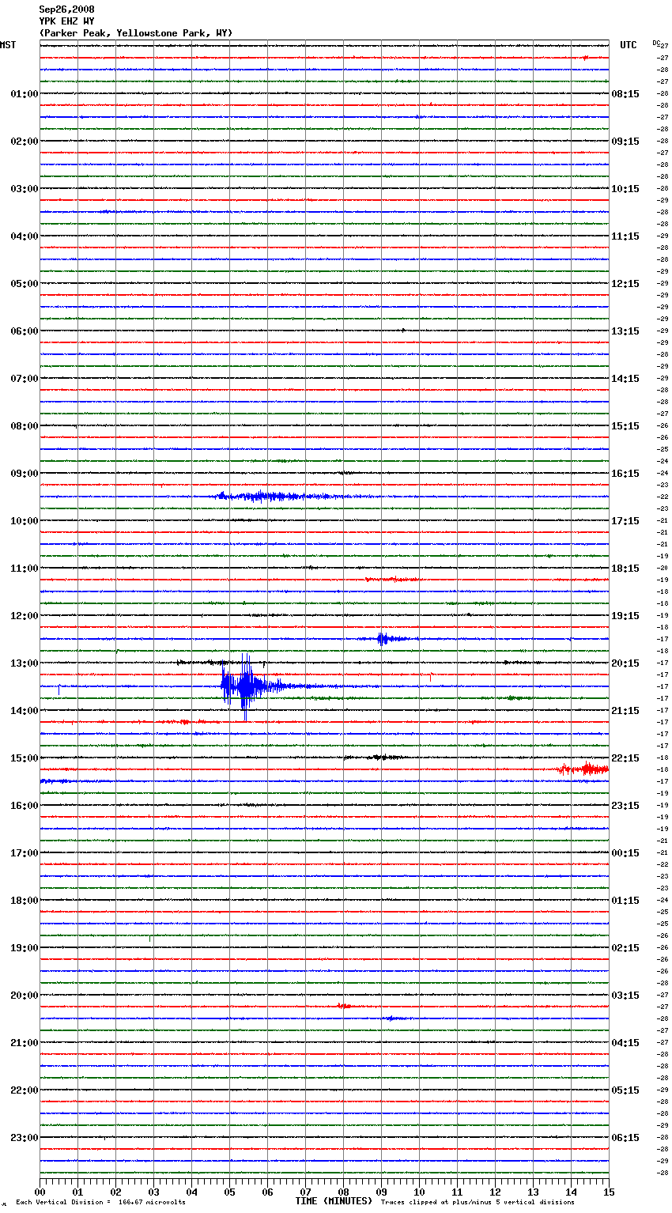Select the 15:00 MST row label

point(25,758)
